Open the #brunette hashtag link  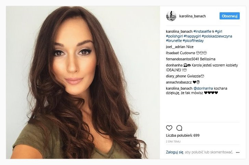tap(174, 41)
